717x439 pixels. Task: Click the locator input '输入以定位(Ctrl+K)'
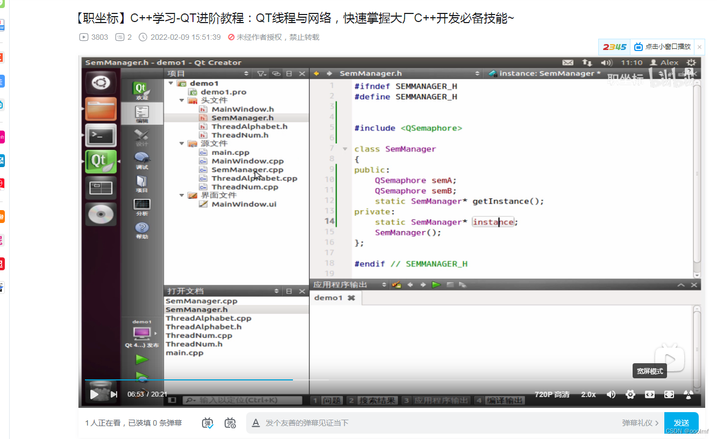(x=242, y=400)
